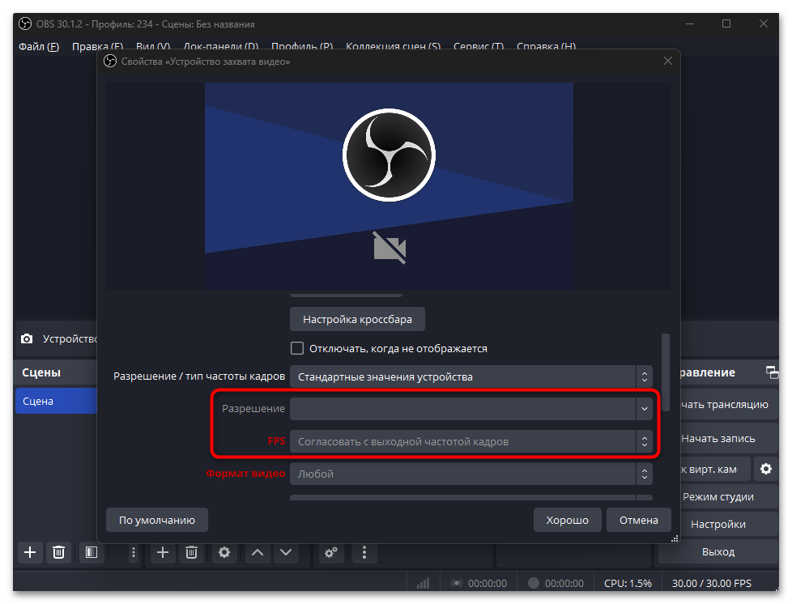Open the audio mixer three-dot menu
Viewport: 792px width, 604px height.
pyautogui.click(x=364, y=552)
